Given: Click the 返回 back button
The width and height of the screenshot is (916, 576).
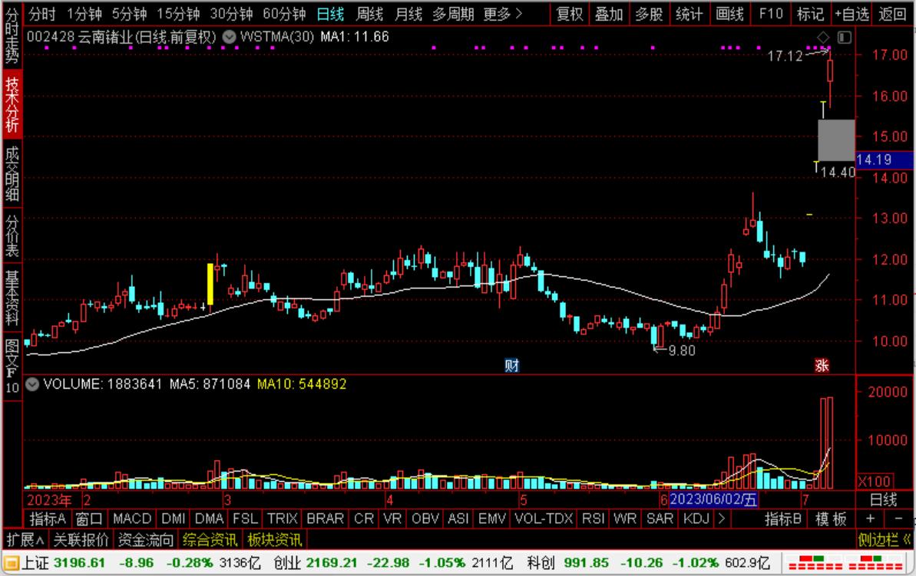Looking at the screenshot, I should pyautogui.click(x=893, y=14).
